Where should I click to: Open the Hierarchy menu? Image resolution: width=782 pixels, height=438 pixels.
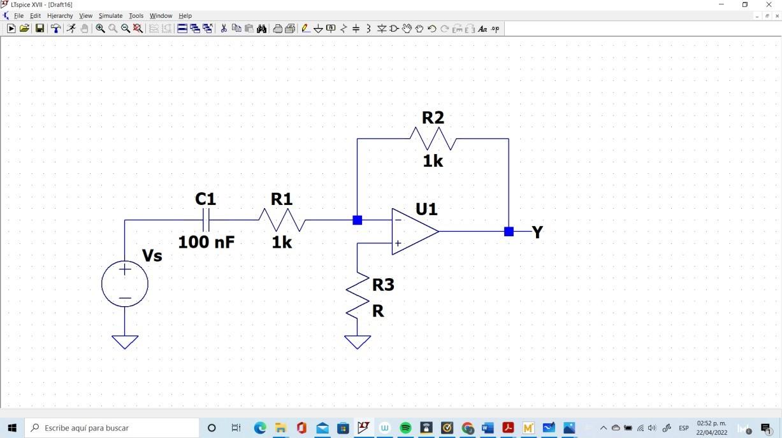[x=59, y=15]
